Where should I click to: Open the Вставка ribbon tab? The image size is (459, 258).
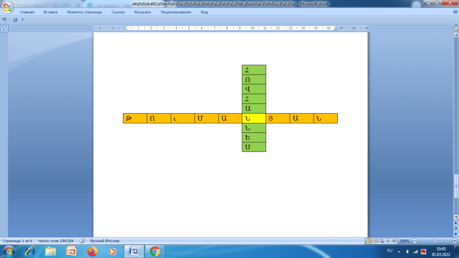coord(50,12)
